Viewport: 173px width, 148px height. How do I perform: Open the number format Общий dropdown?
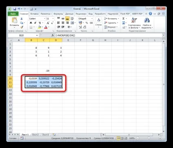pyautogui.click(x=92, y=19)
